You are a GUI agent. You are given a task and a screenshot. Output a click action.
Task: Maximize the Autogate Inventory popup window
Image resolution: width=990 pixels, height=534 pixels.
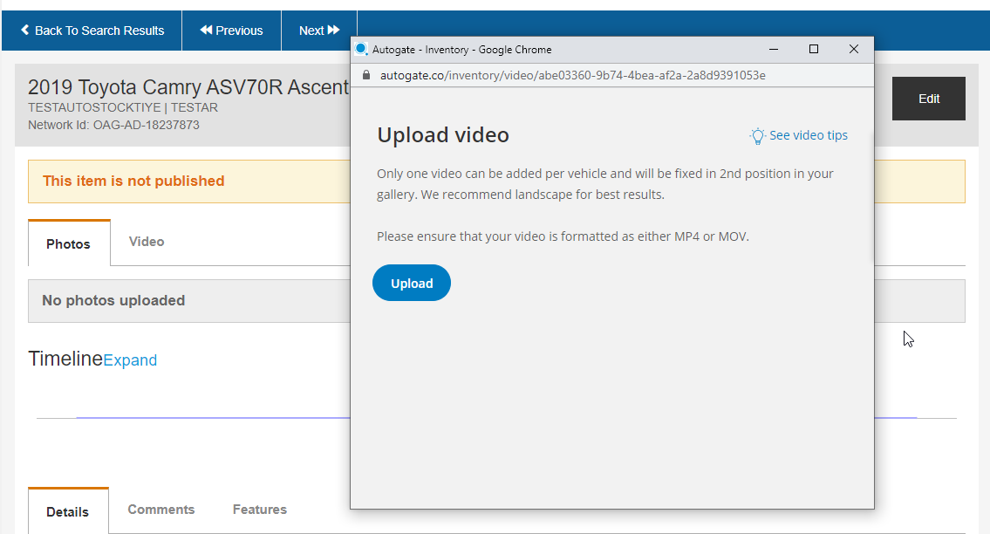(814, 50)
